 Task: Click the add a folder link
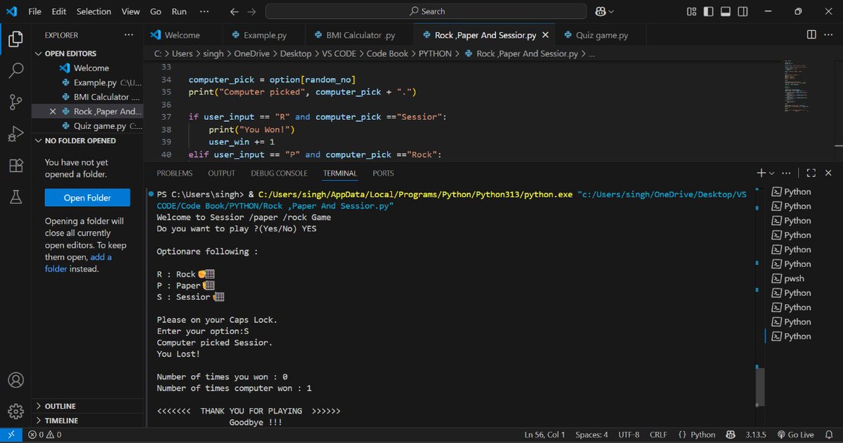tap(78, 263)
